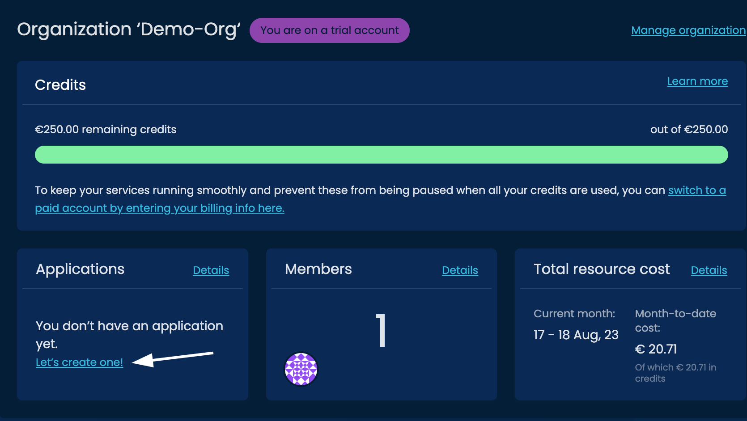Click the member count '1'
The image size is (747, 421).
[381, 330]
